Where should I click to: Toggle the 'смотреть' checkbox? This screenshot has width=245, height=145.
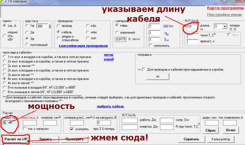click(72, 129)
